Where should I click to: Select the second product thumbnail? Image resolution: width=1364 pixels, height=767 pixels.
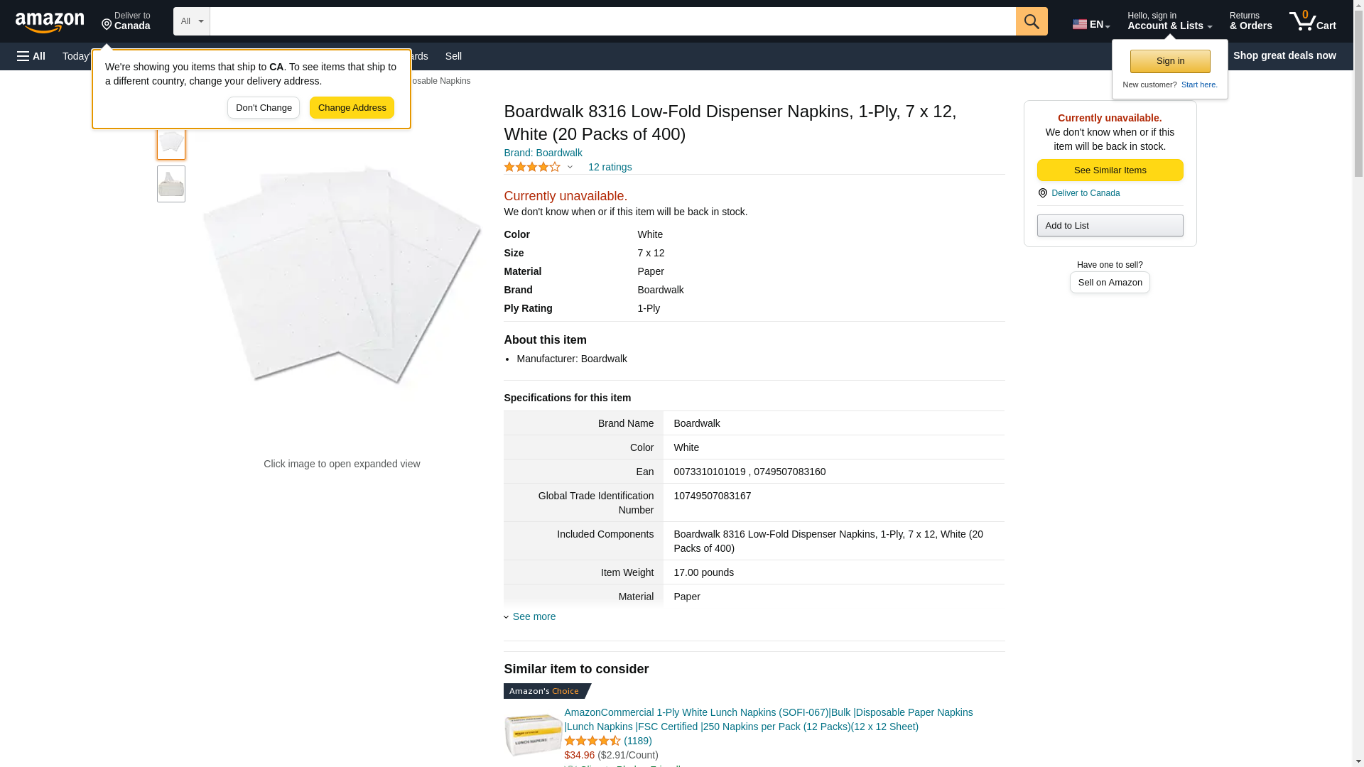171,185
